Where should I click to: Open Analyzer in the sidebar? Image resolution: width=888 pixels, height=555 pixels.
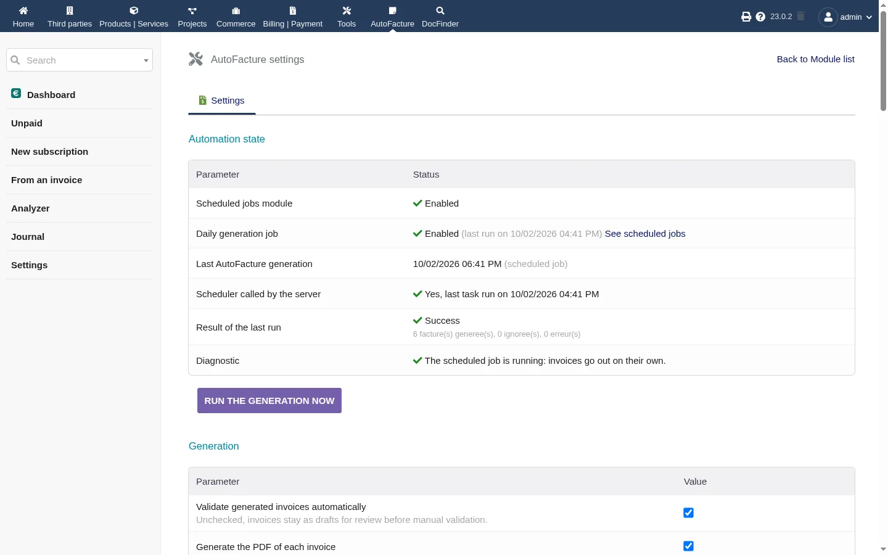click(x=30, y=208)
